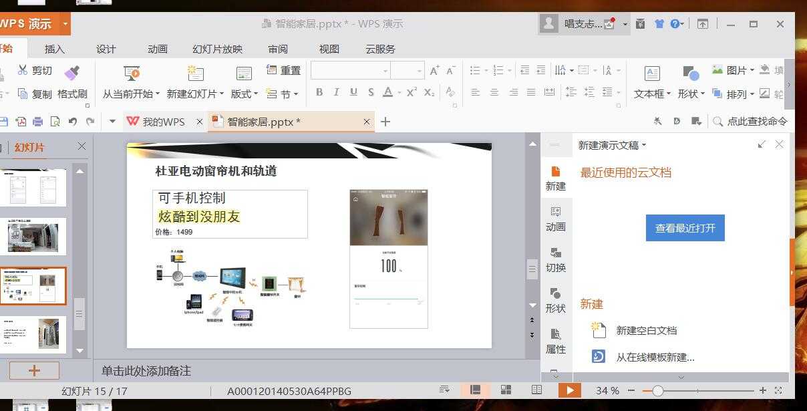The image size is (807, 411).
Task: Click the zoom slider handle
Action: coord(658,390)
